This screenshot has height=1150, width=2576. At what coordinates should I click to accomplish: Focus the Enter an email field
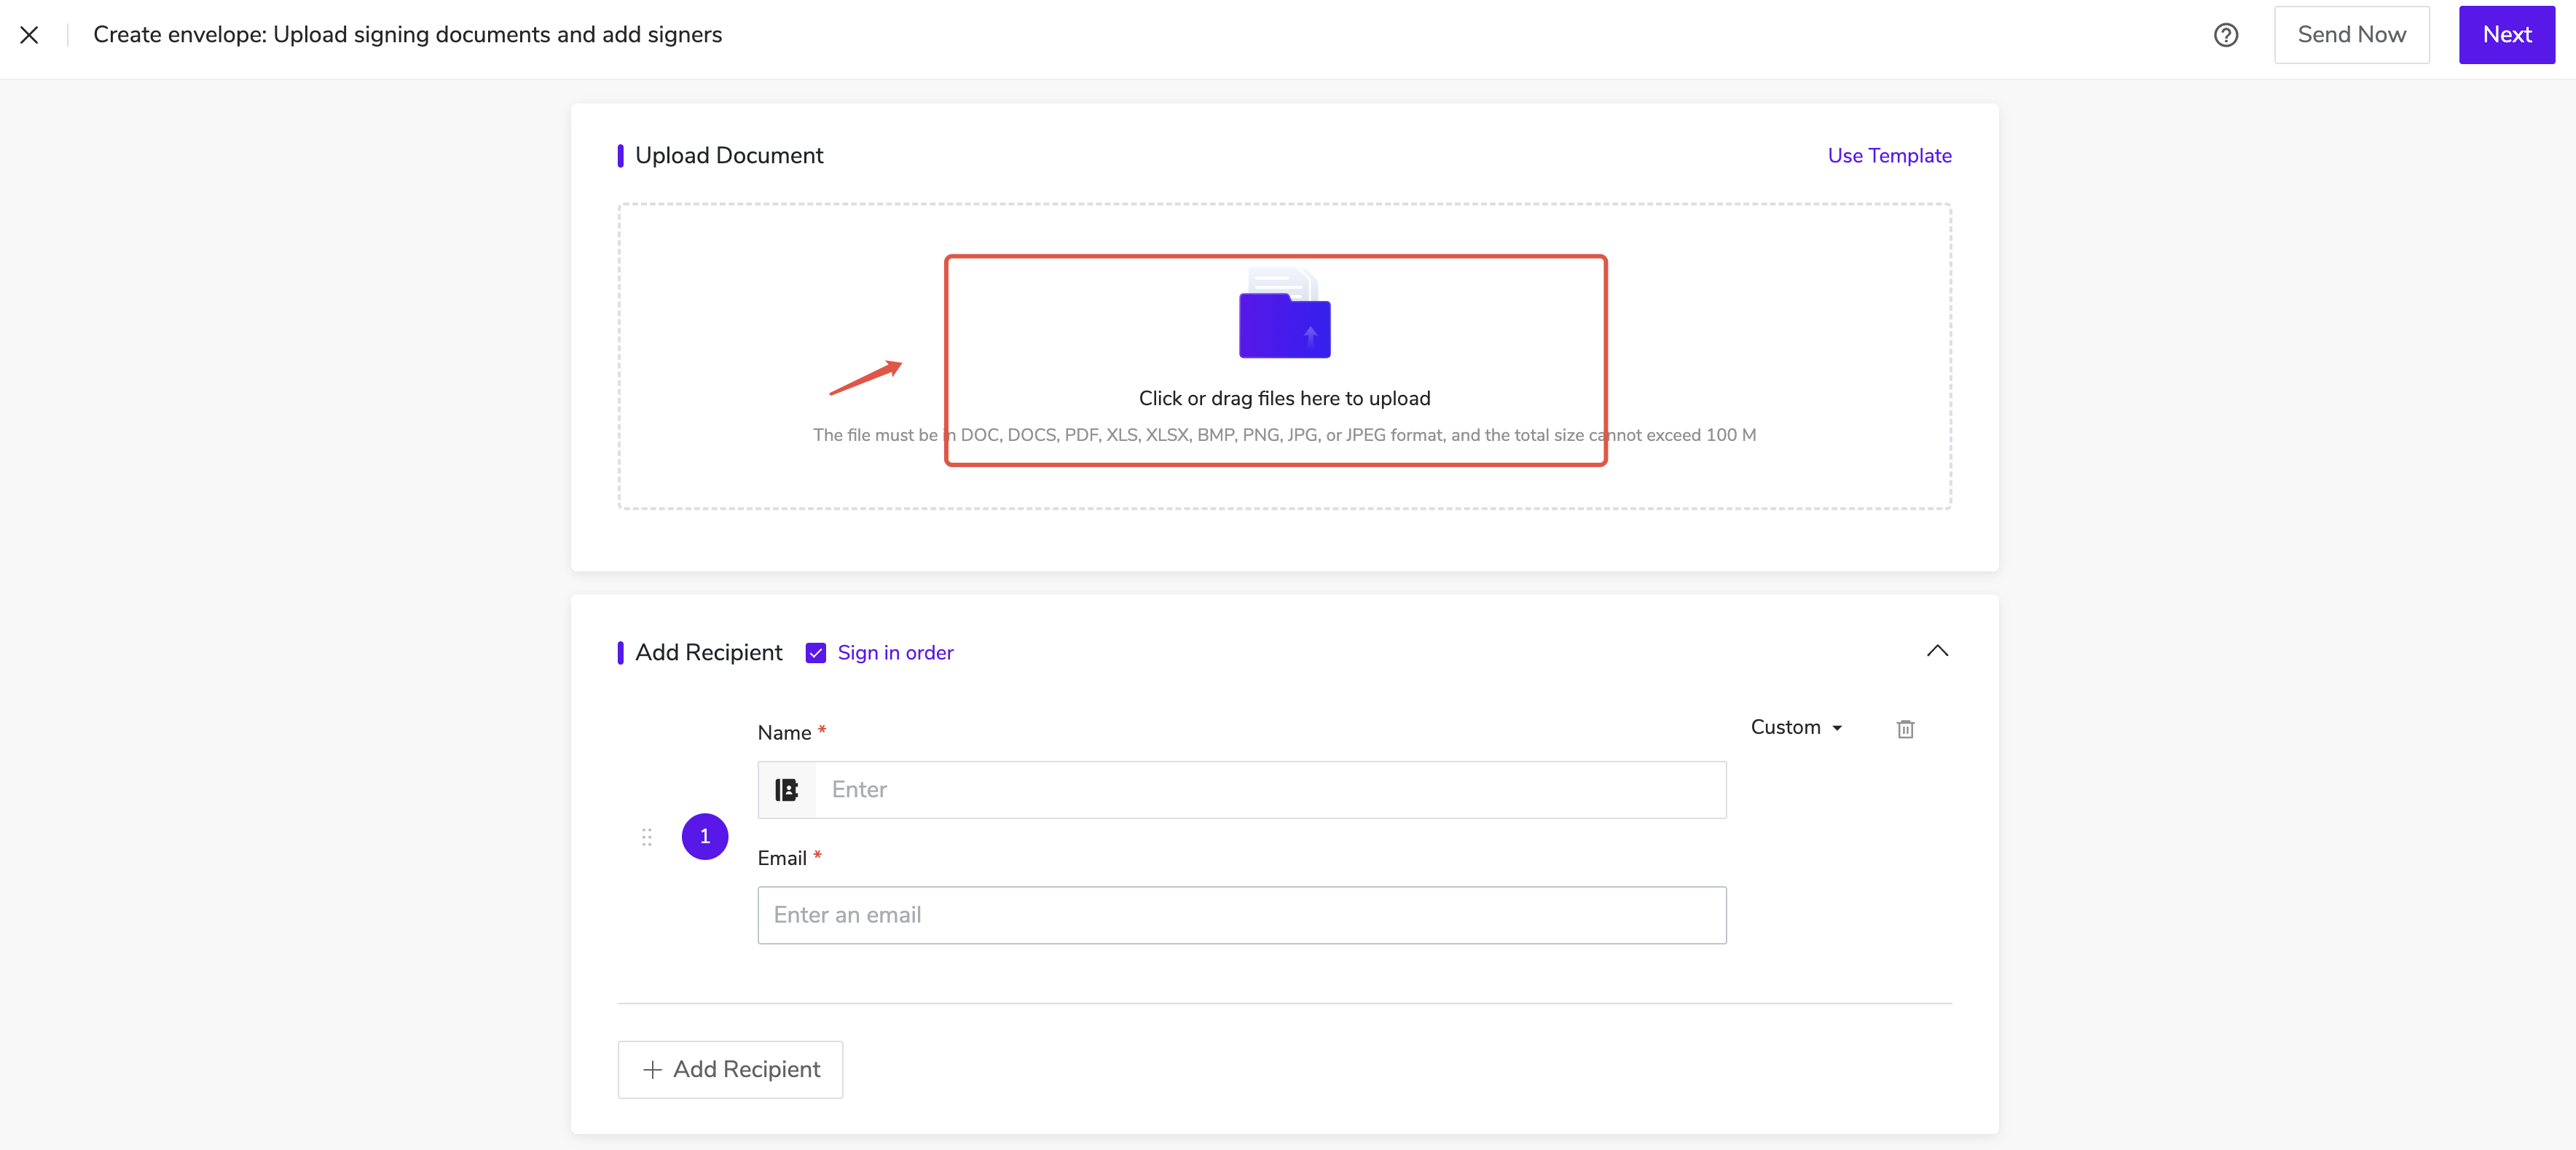point(1241,915)
